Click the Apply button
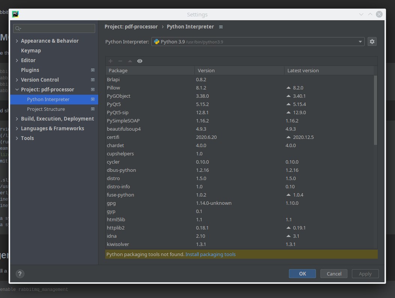Image resolution: width=395 pixels, height=298 pixels. pyautogui.click(x=365, y=274)
